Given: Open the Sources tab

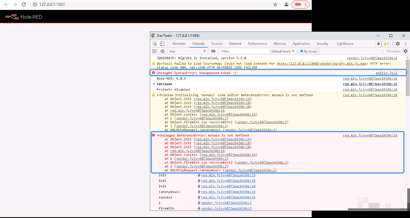Looking at the screenshot, I should click(217, 44).
